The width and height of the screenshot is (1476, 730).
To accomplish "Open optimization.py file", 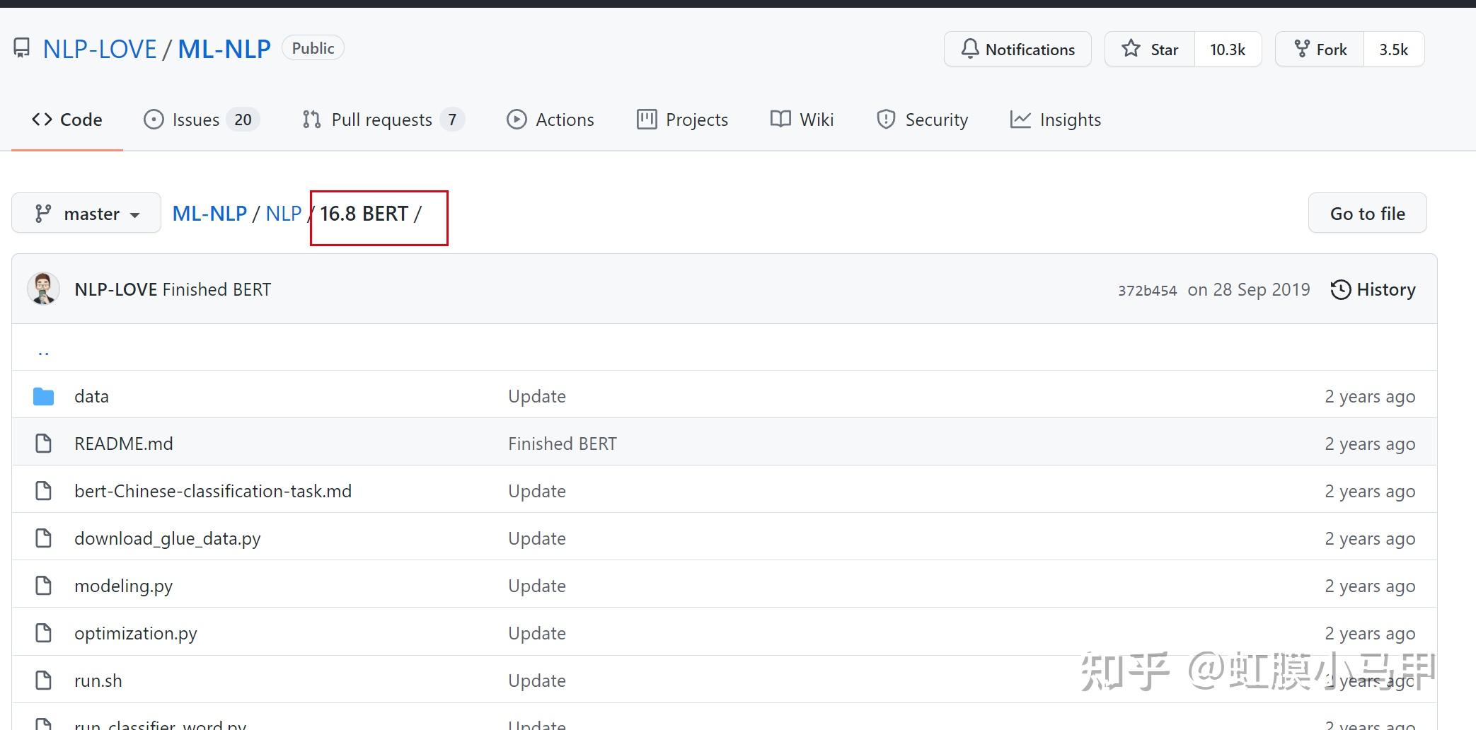I will [136, 634].
